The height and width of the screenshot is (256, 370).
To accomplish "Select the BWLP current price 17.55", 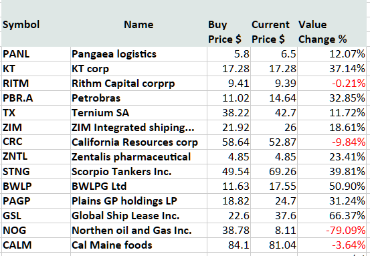I will click(274, 186).
